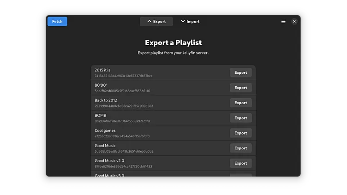
Task: Export the "Back to 2012" playlist
Action: [x=240, y=103]
